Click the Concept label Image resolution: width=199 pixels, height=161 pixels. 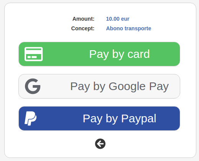click(83, 28)
